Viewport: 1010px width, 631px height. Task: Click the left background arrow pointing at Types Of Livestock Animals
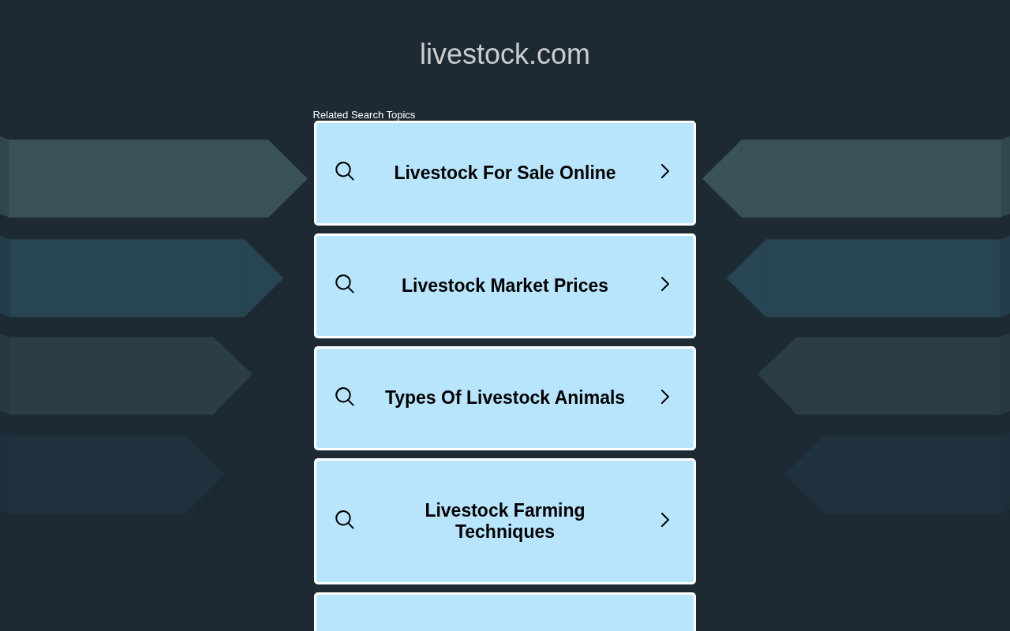(126, 375)
